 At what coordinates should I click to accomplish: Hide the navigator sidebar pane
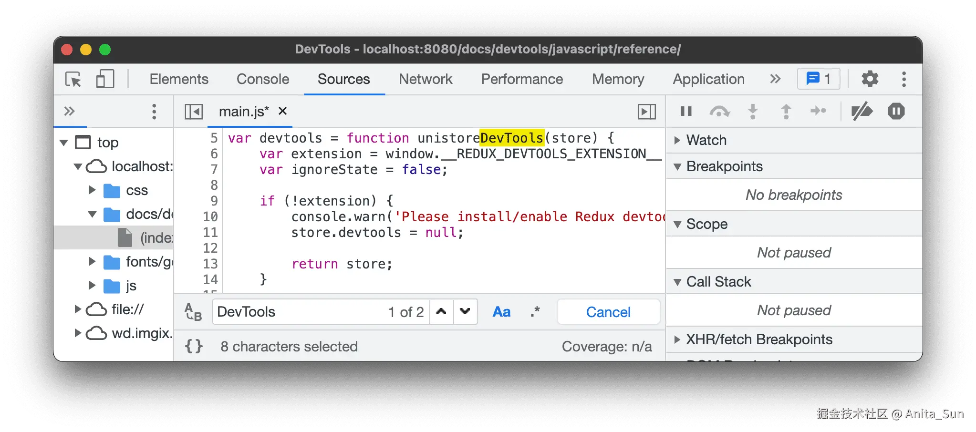194,112
